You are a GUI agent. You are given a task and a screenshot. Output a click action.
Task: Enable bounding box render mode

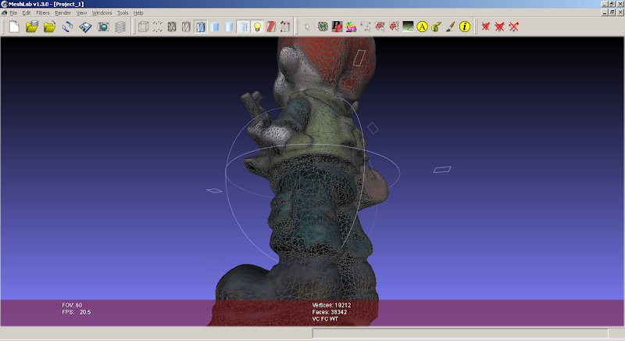(x=143, y=27)
